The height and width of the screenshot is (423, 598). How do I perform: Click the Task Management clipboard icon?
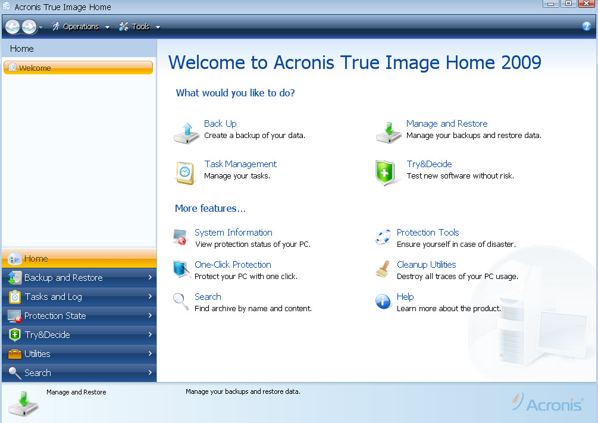pyautogui.click(x=185, y=173)
